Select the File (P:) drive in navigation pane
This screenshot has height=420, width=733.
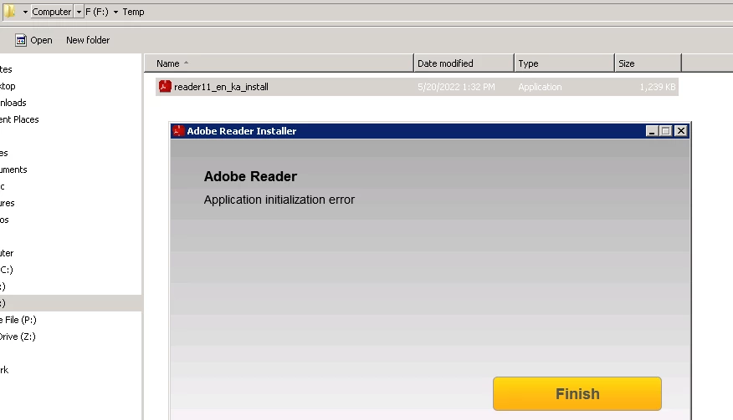pos(18,320)
